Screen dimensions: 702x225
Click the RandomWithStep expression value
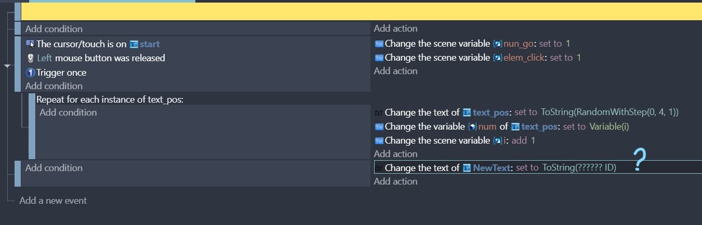[x=610, y=112]
